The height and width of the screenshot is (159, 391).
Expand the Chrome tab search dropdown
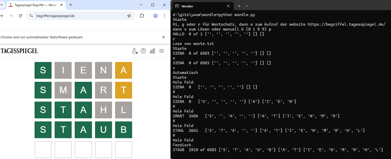(2, 5)
